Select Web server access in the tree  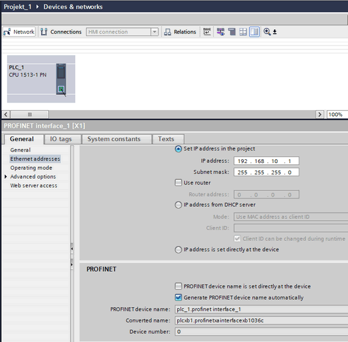pyautogui.click(x=34, y=185)
